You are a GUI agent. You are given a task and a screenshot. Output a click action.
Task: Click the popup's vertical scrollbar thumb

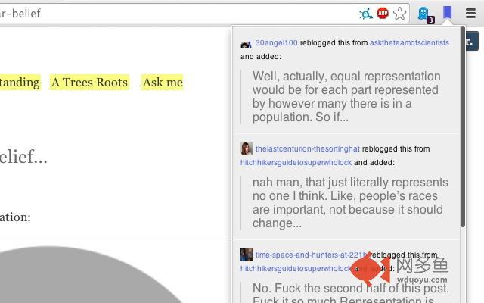point(462,127)
